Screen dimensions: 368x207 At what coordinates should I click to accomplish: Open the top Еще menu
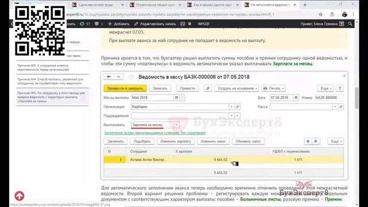(325, 88)
